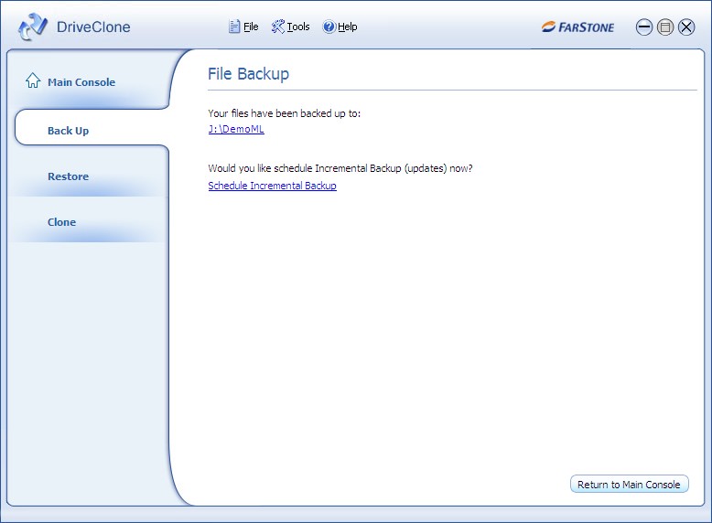Click the Tools wrench icon

[x=278, y=27]
